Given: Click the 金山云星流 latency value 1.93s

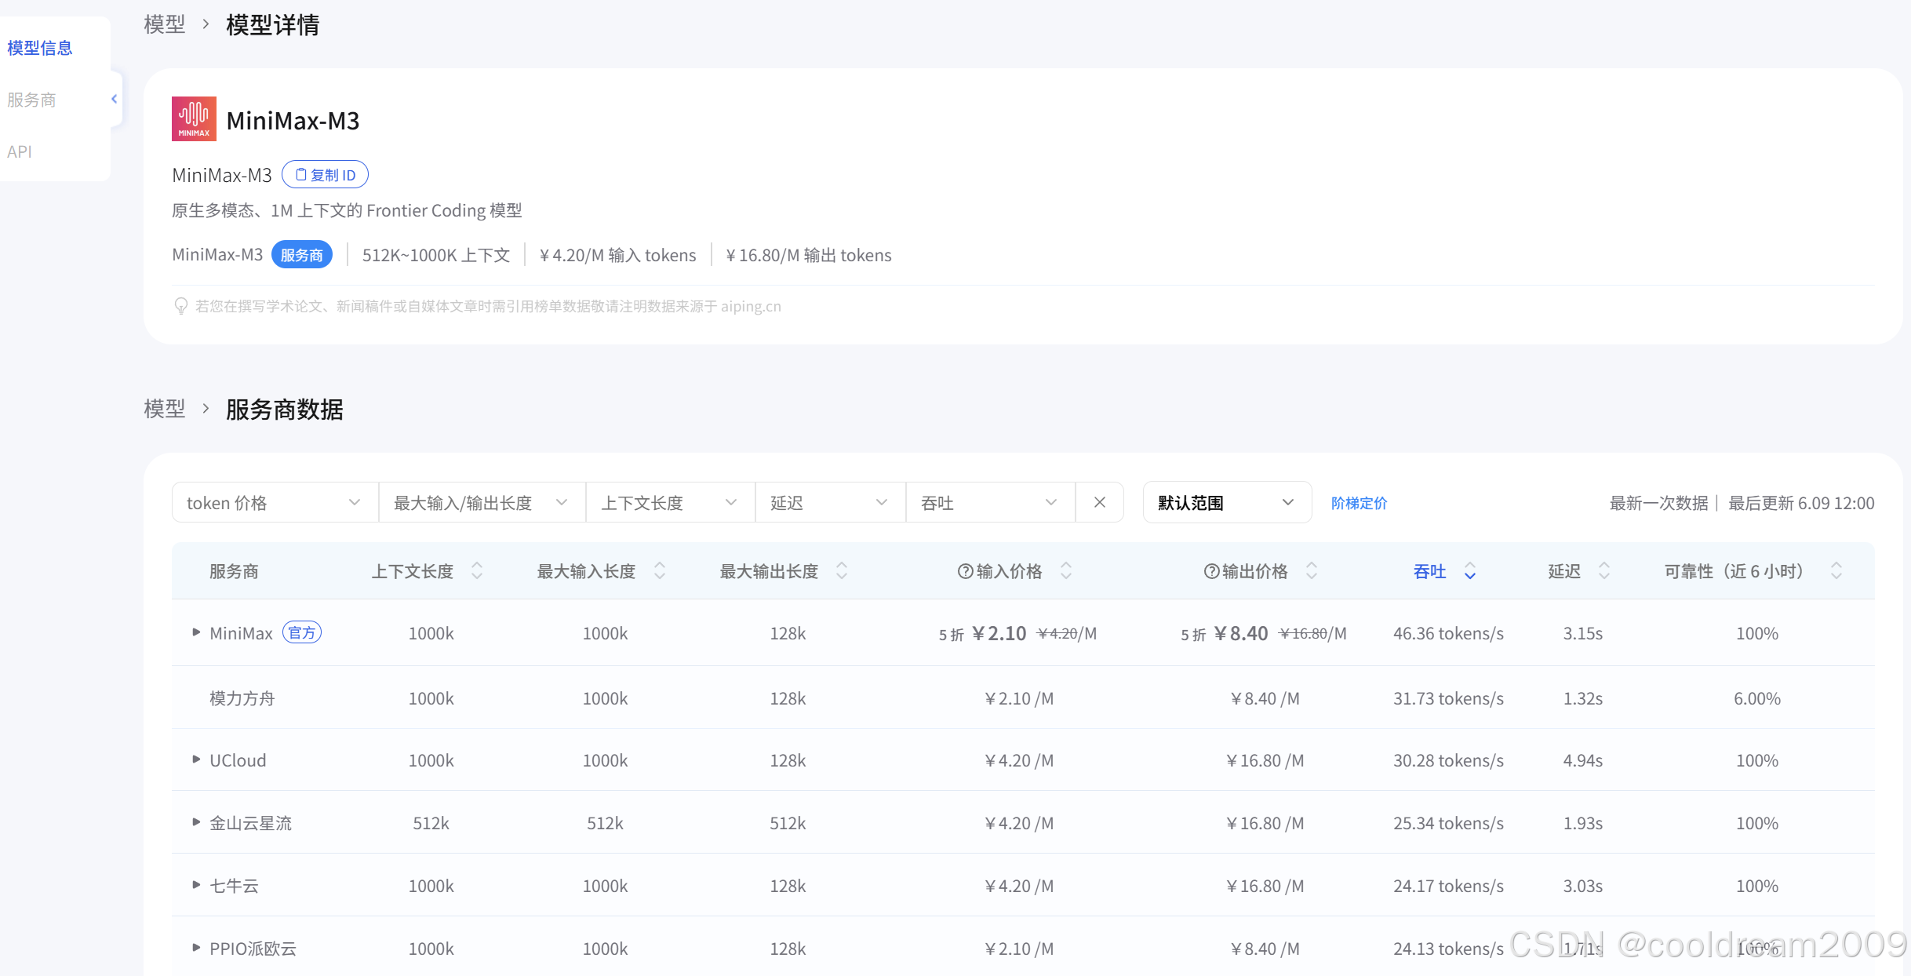Looking at the screenshot, I should coord(1582,823).
